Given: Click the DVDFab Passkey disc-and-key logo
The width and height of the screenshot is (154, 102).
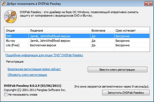Looking at the screenshot, I should click(x=10, y=17).
